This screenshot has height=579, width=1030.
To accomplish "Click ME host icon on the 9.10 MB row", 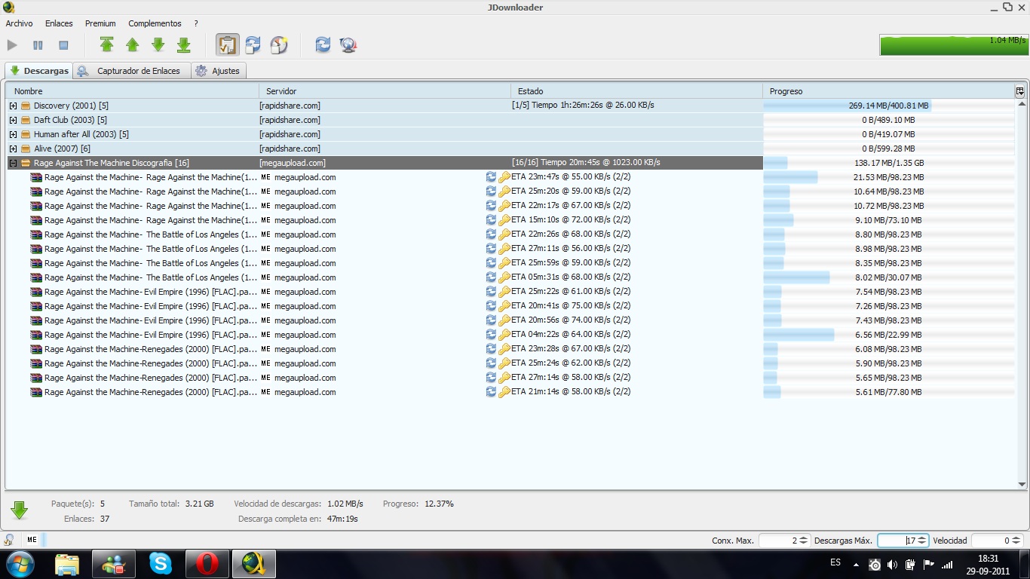I will coord(265,220).
